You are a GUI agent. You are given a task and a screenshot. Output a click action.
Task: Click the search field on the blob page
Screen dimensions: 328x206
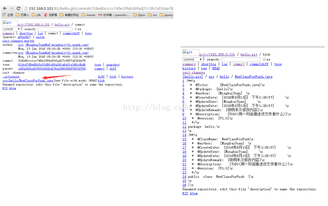pyautogui.click(x=241, y=59)
